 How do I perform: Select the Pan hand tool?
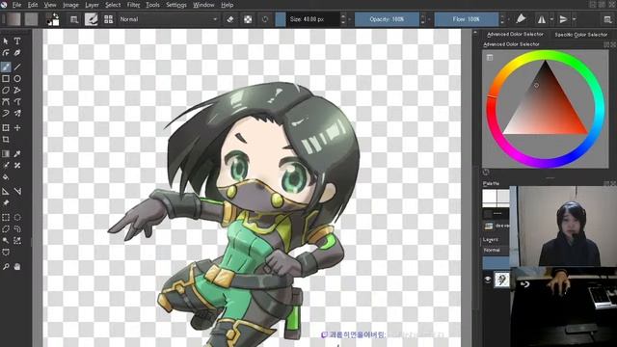[17, 267]
